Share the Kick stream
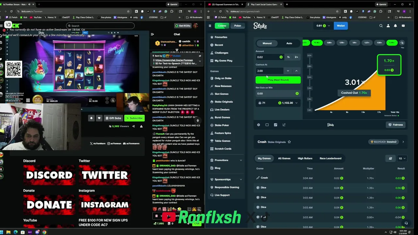 point(133,126)
